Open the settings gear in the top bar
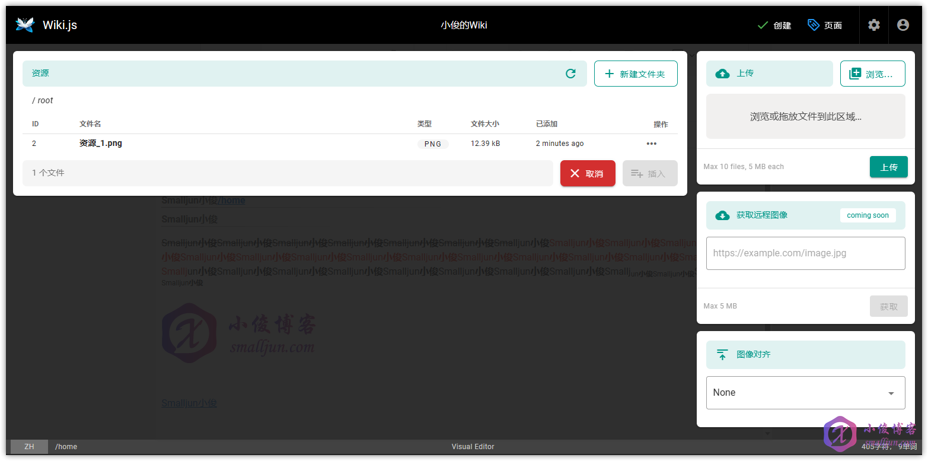The image size is (928, 461). click(x=874, y=25)
